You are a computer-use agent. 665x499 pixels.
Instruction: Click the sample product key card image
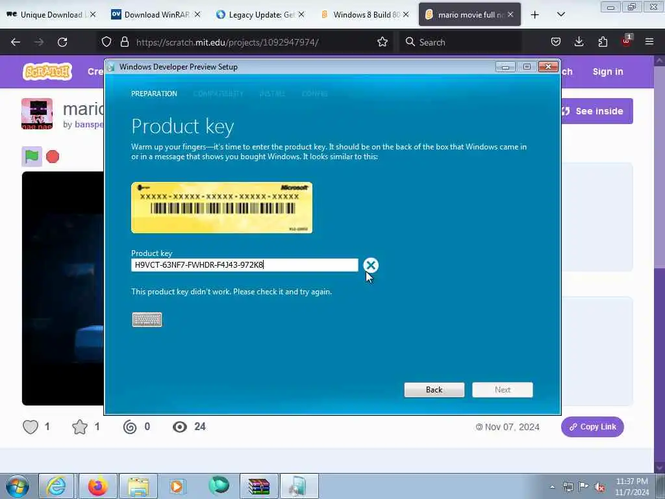(222, 207)
